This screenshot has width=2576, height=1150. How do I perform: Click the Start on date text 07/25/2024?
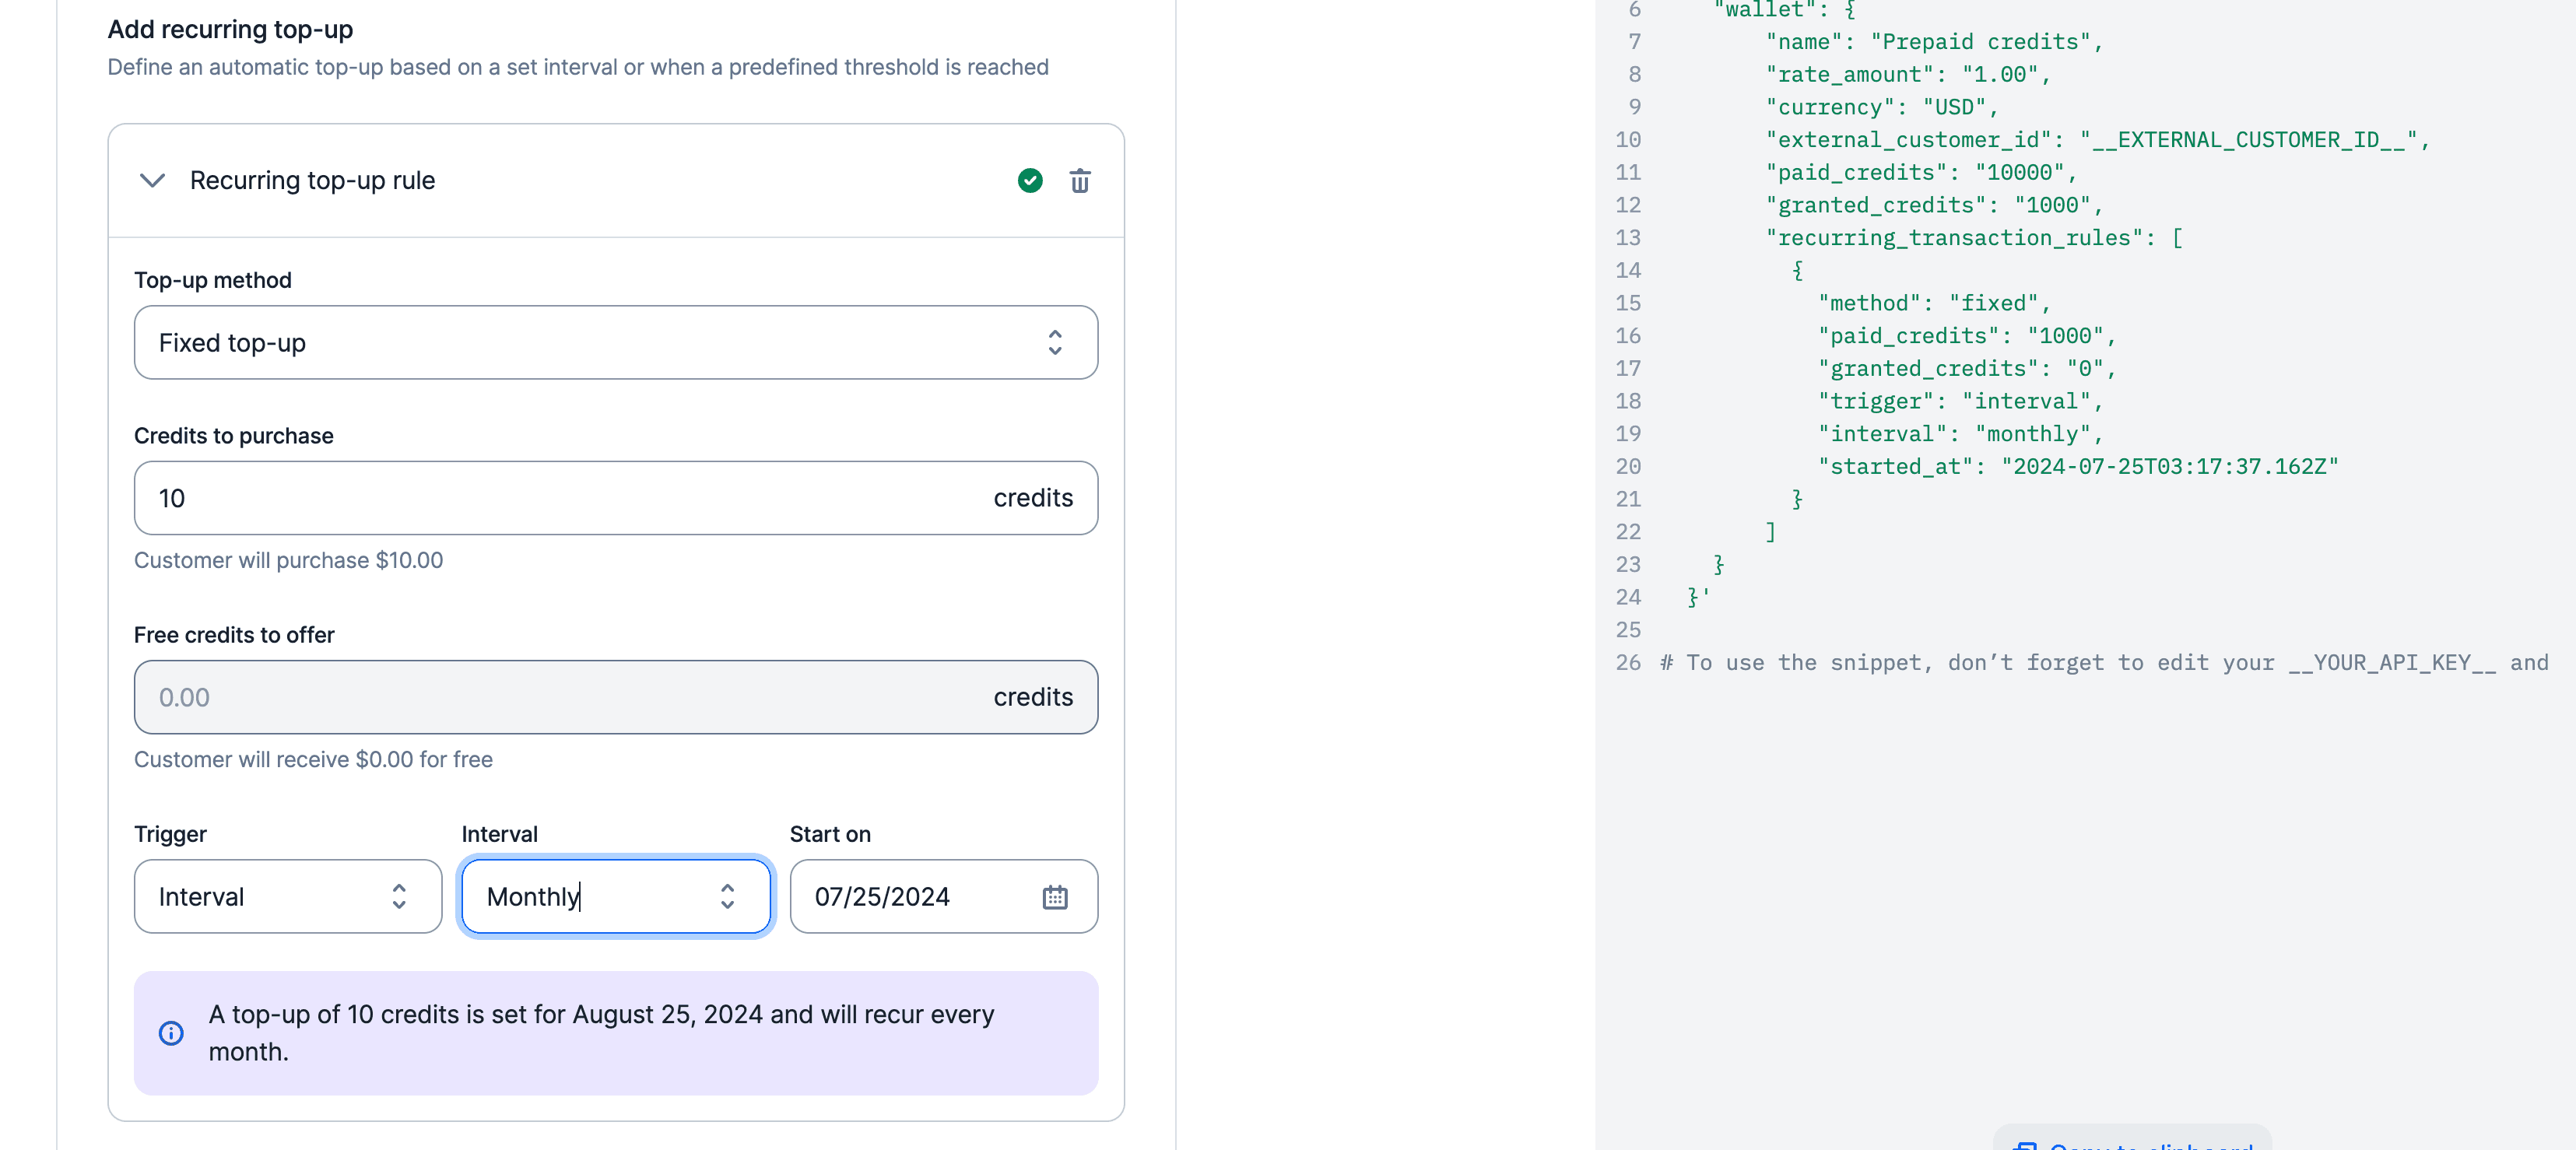coord(882,897)
